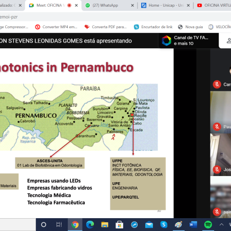
Task: Click muted mic icon on Jos... tile
Action: point(217,169)
